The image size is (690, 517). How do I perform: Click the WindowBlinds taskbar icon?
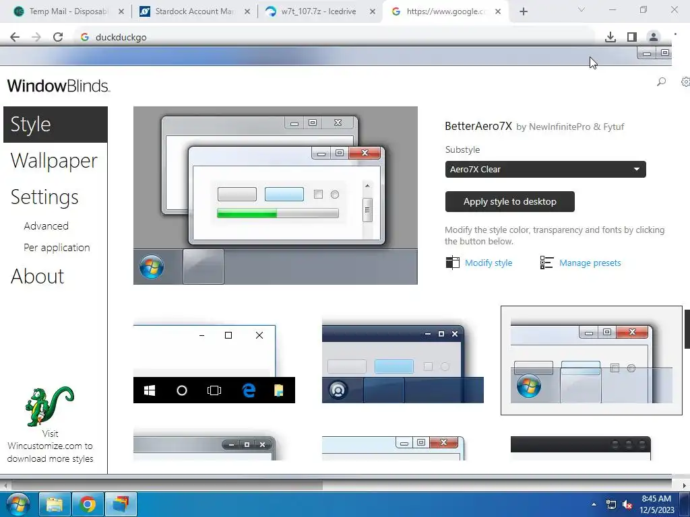(121, 504)
